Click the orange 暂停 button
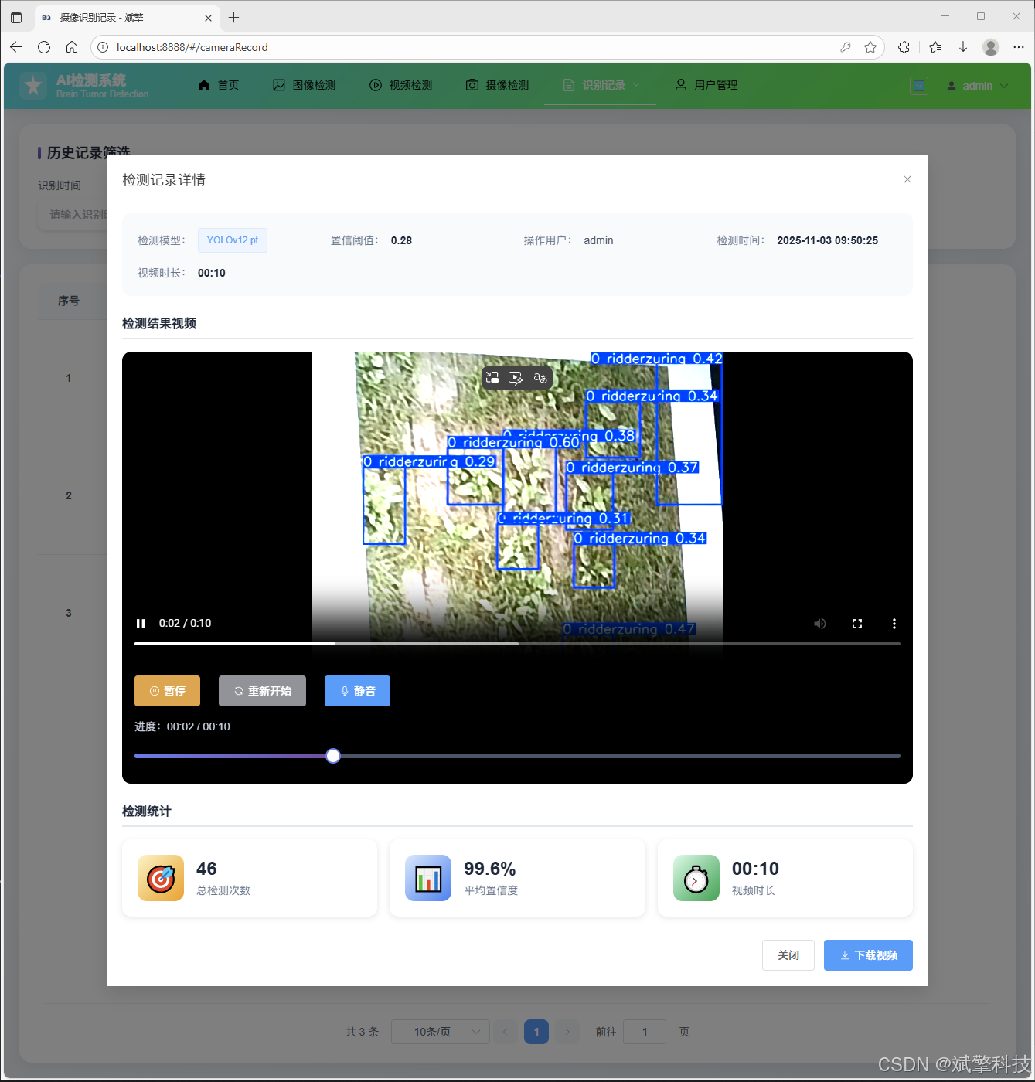Image resolution: width=1035 pixels, height=1082 pixels. [x=167, y=691]
